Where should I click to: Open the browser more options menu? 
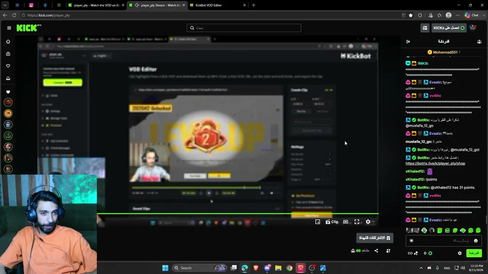(x=457, y=15)
